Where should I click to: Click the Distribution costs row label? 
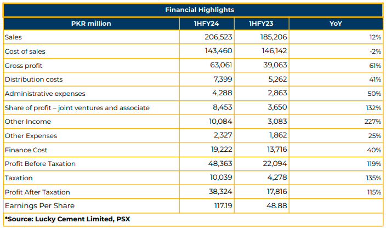[34, 79]
